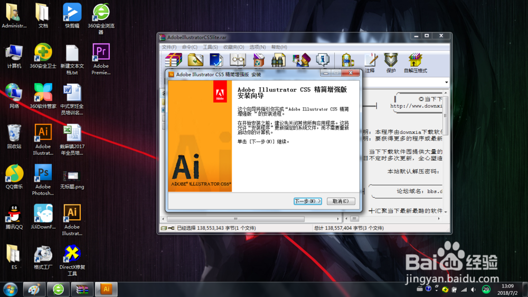The image size is (528, 297).
Task: Select the DirectX修复工具 desktop icon
Action: pyautogui.click(x=72, y=260)
